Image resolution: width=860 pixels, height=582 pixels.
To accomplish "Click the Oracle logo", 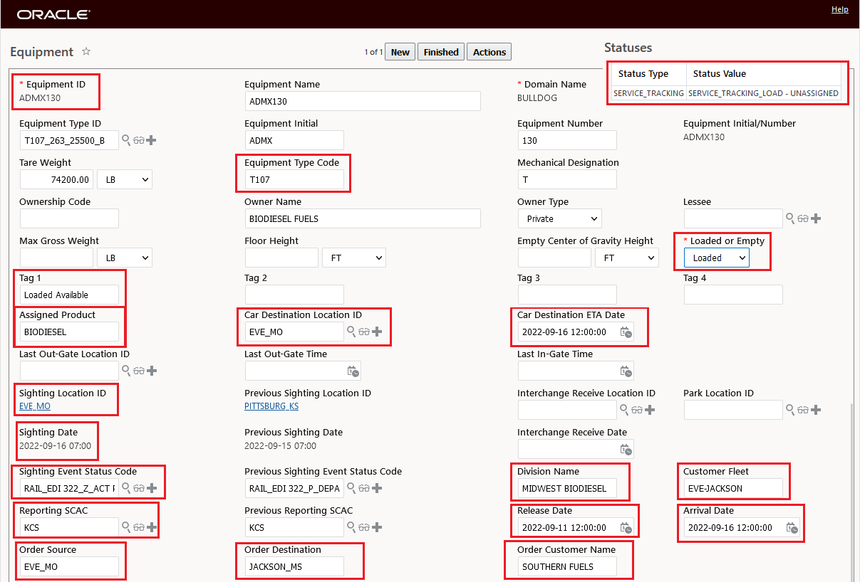I will click(x=53, y=14).
